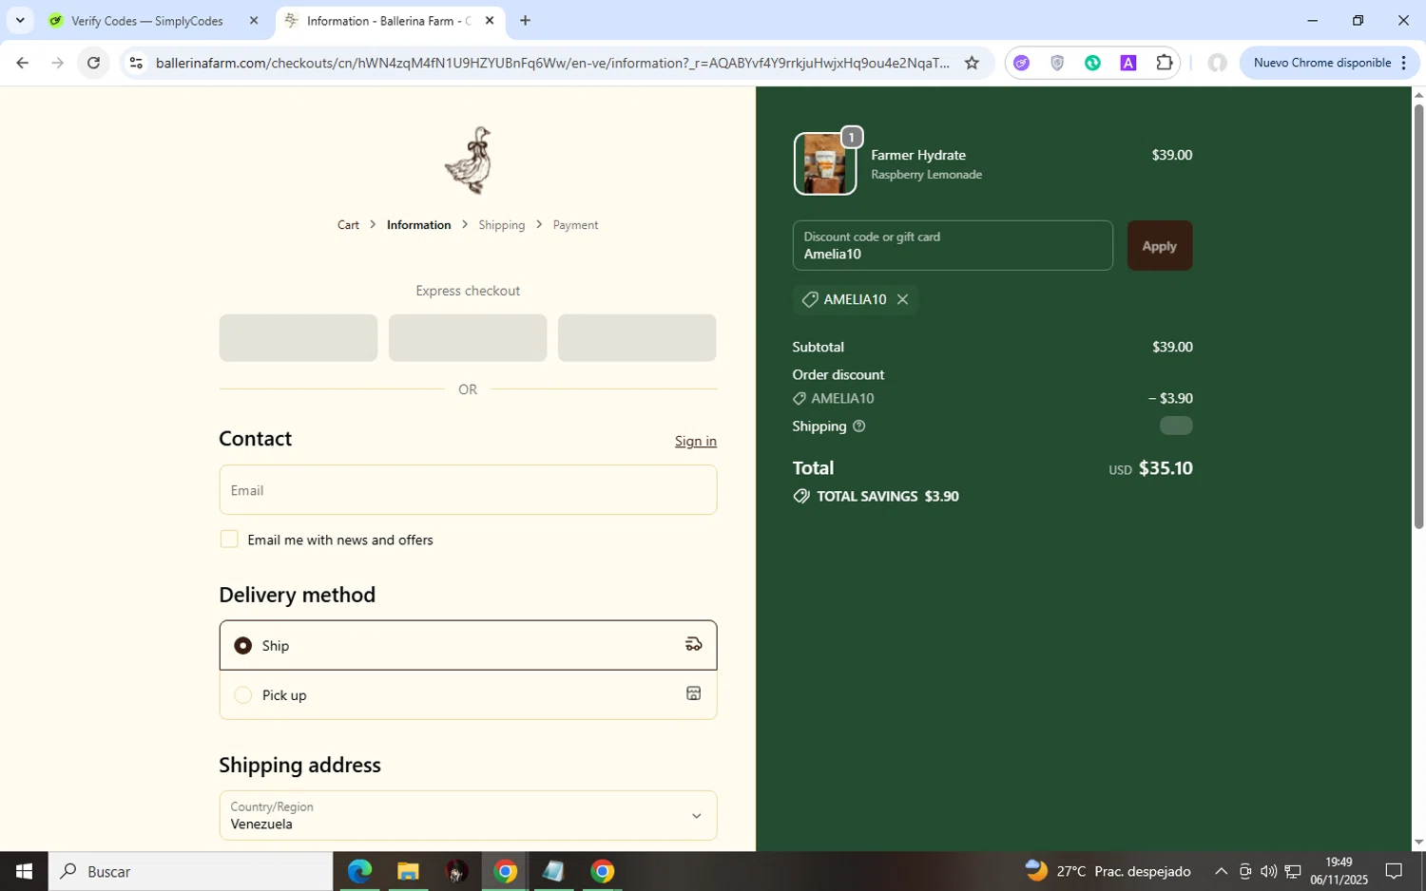Click the middle express checkout button
1426x891 pixels.
coord(468,337)
